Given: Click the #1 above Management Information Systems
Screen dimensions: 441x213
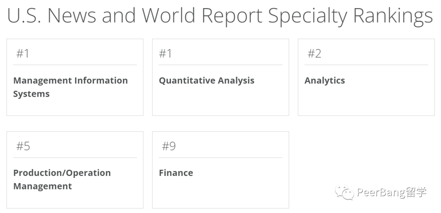Looking at the screenshot, I should coord(22,53).
